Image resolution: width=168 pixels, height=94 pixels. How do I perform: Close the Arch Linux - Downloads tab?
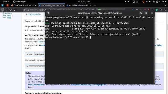click(x=91, y=5)
